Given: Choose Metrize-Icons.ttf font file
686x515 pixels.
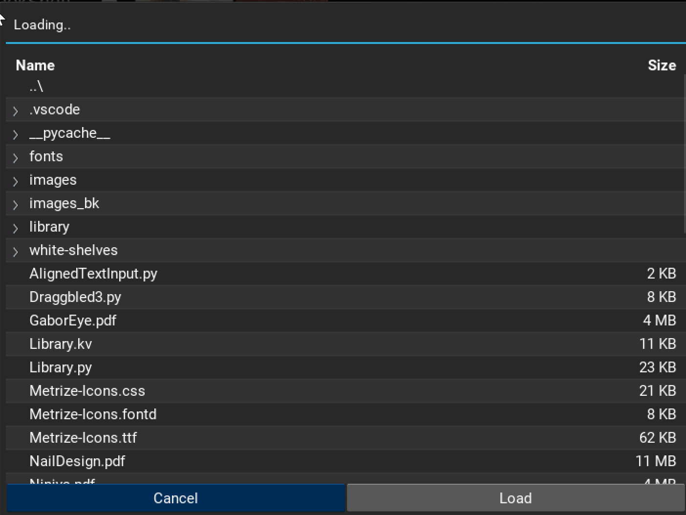Looking at the screenshot, I should pos(83,438).
